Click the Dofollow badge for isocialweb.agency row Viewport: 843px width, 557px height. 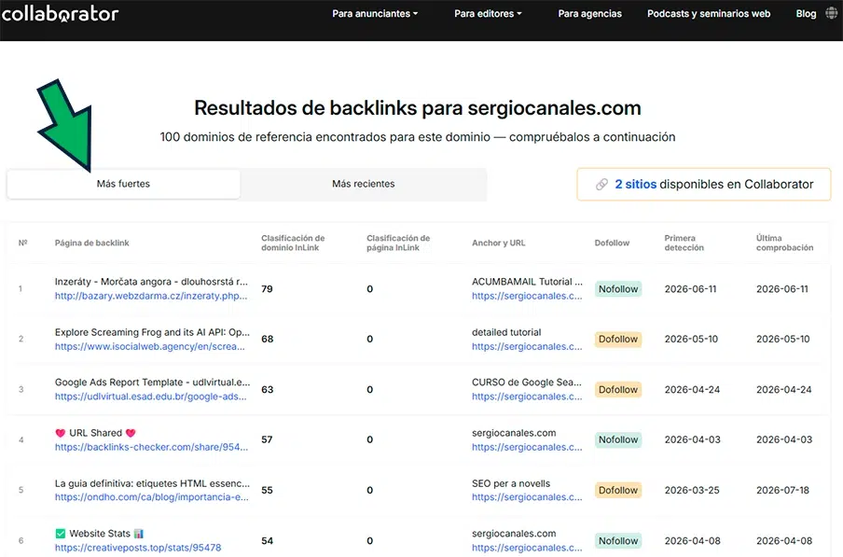pyautogui.click(x=618, y=340)
